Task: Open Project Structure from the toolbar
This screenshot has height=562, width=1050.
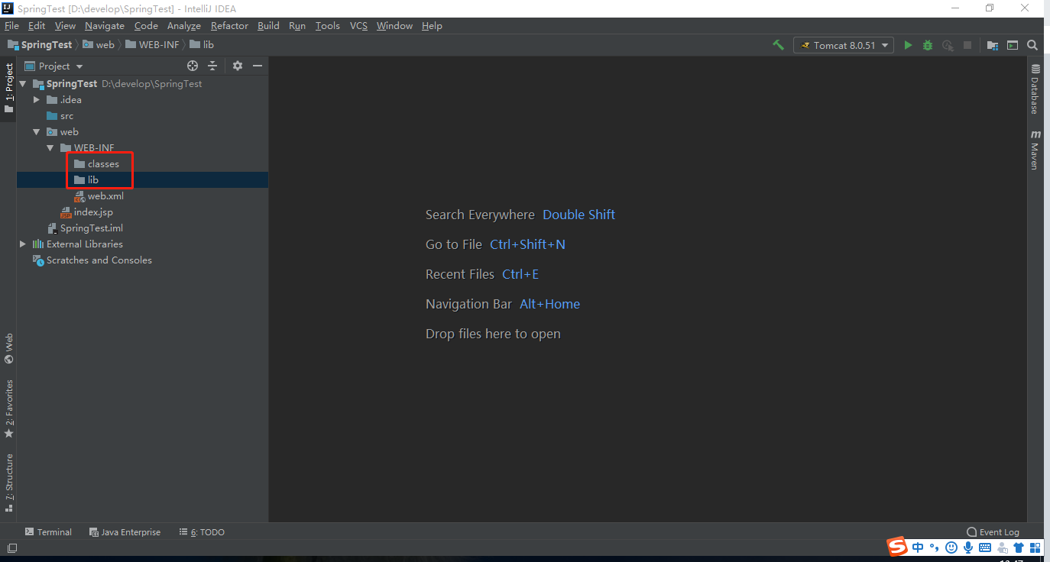Action: [993, 45]
